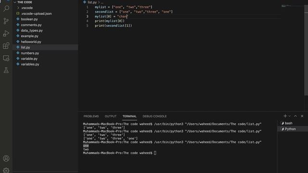The image size is (308, 173).
Task: Place cursor in secondlist assignment line
Action: point(134,12)
